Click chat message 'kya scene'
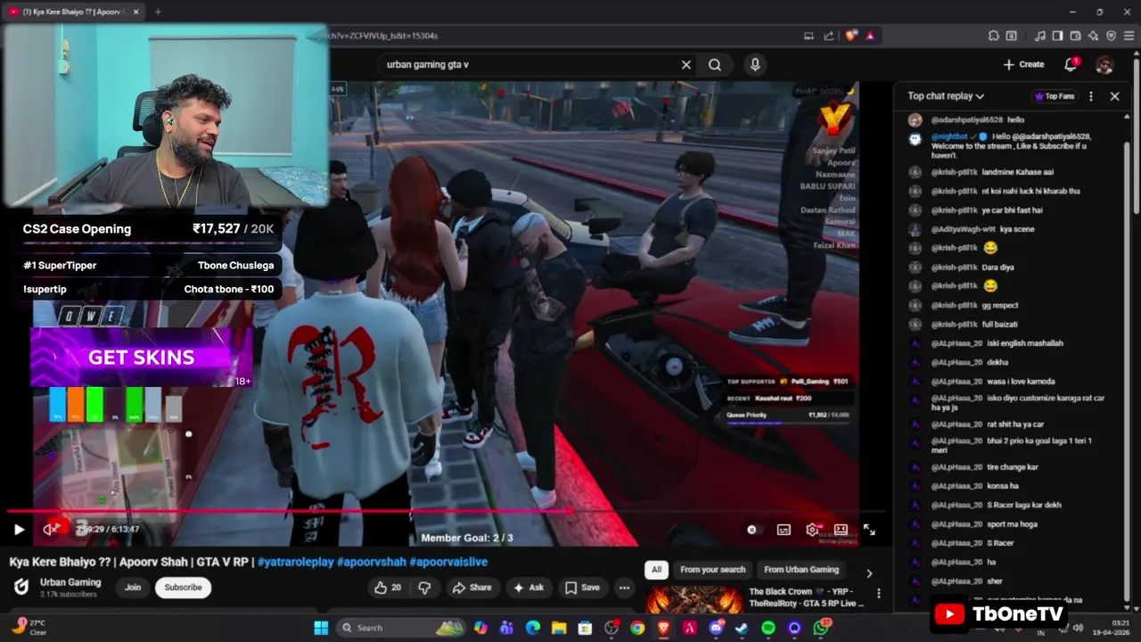1141x642 pixels. (x=1017, y=229)
